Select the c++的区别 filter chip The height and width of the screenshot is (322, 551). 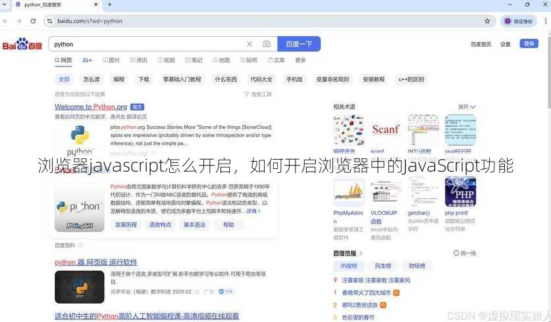(411, 80)
